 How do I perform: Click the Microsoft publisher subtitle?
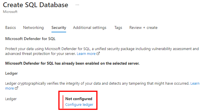[10, 12]
